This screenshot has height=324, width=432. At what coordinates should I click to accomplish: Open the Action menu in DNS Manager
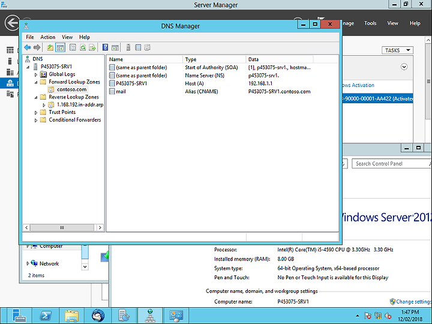tap(47, 37)
